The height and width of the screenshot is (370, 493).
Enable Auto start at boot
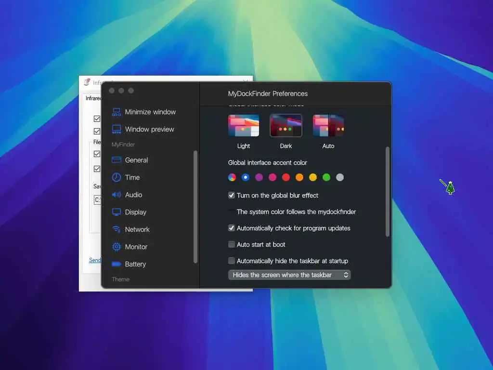tap(232, 244)
